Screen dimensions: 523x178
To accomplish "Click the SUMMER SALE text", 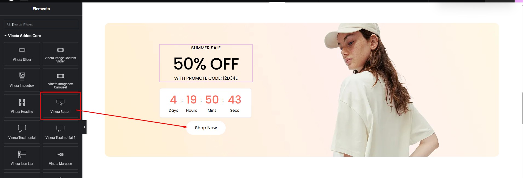I will (x=206, y=48).
